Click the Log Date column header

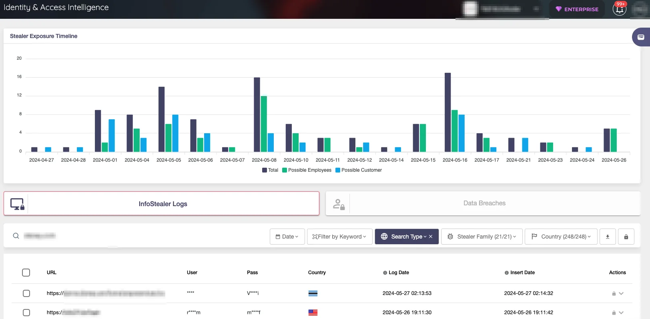coord(399,273)
